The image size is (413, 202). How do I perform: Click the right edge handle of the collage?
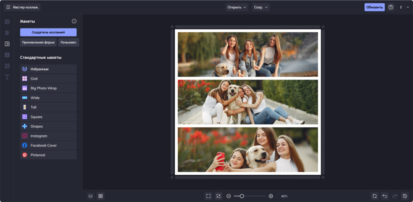(x=323, y=102)
